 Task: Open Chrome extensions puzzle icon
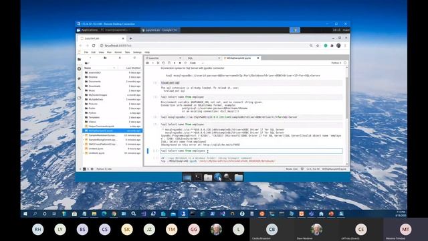(x=332, y=46)
